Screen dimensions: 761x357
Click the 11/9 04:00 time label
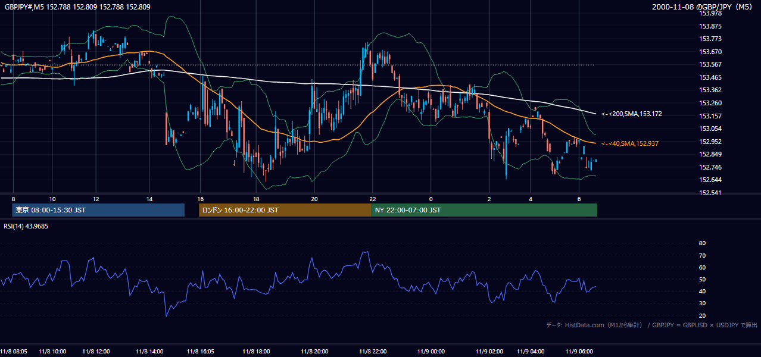[530, 351]
